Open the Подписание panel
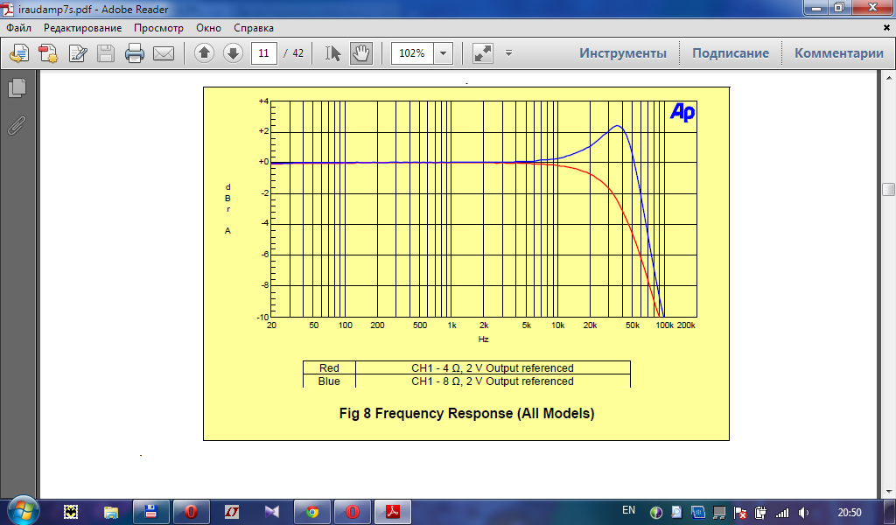 tap(731, 53)
